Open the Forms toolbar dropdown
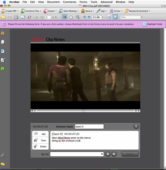166x170 pixels. point(116,11)
